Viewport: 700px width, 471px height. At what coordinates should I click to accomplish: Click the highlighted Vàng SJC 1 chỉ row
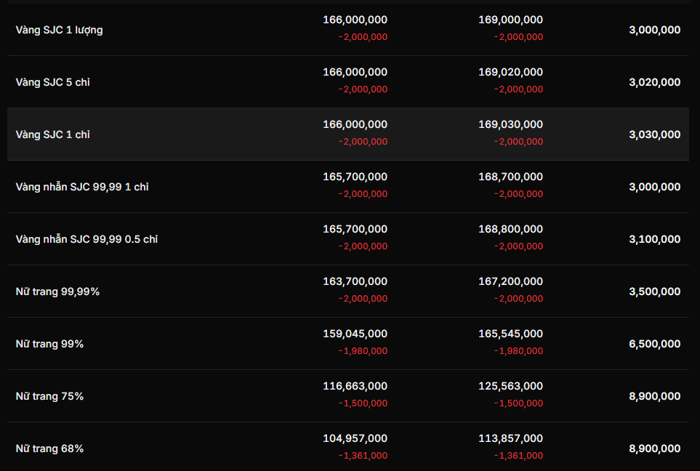pyautogui.click(x=53, y=134)
